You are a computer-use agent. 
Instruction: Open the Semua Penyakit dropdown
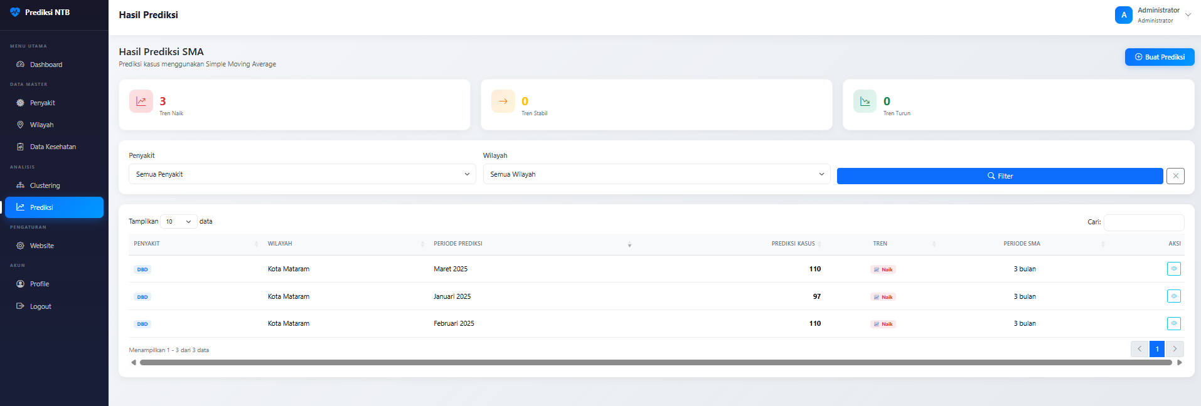[x=302, y=174]
